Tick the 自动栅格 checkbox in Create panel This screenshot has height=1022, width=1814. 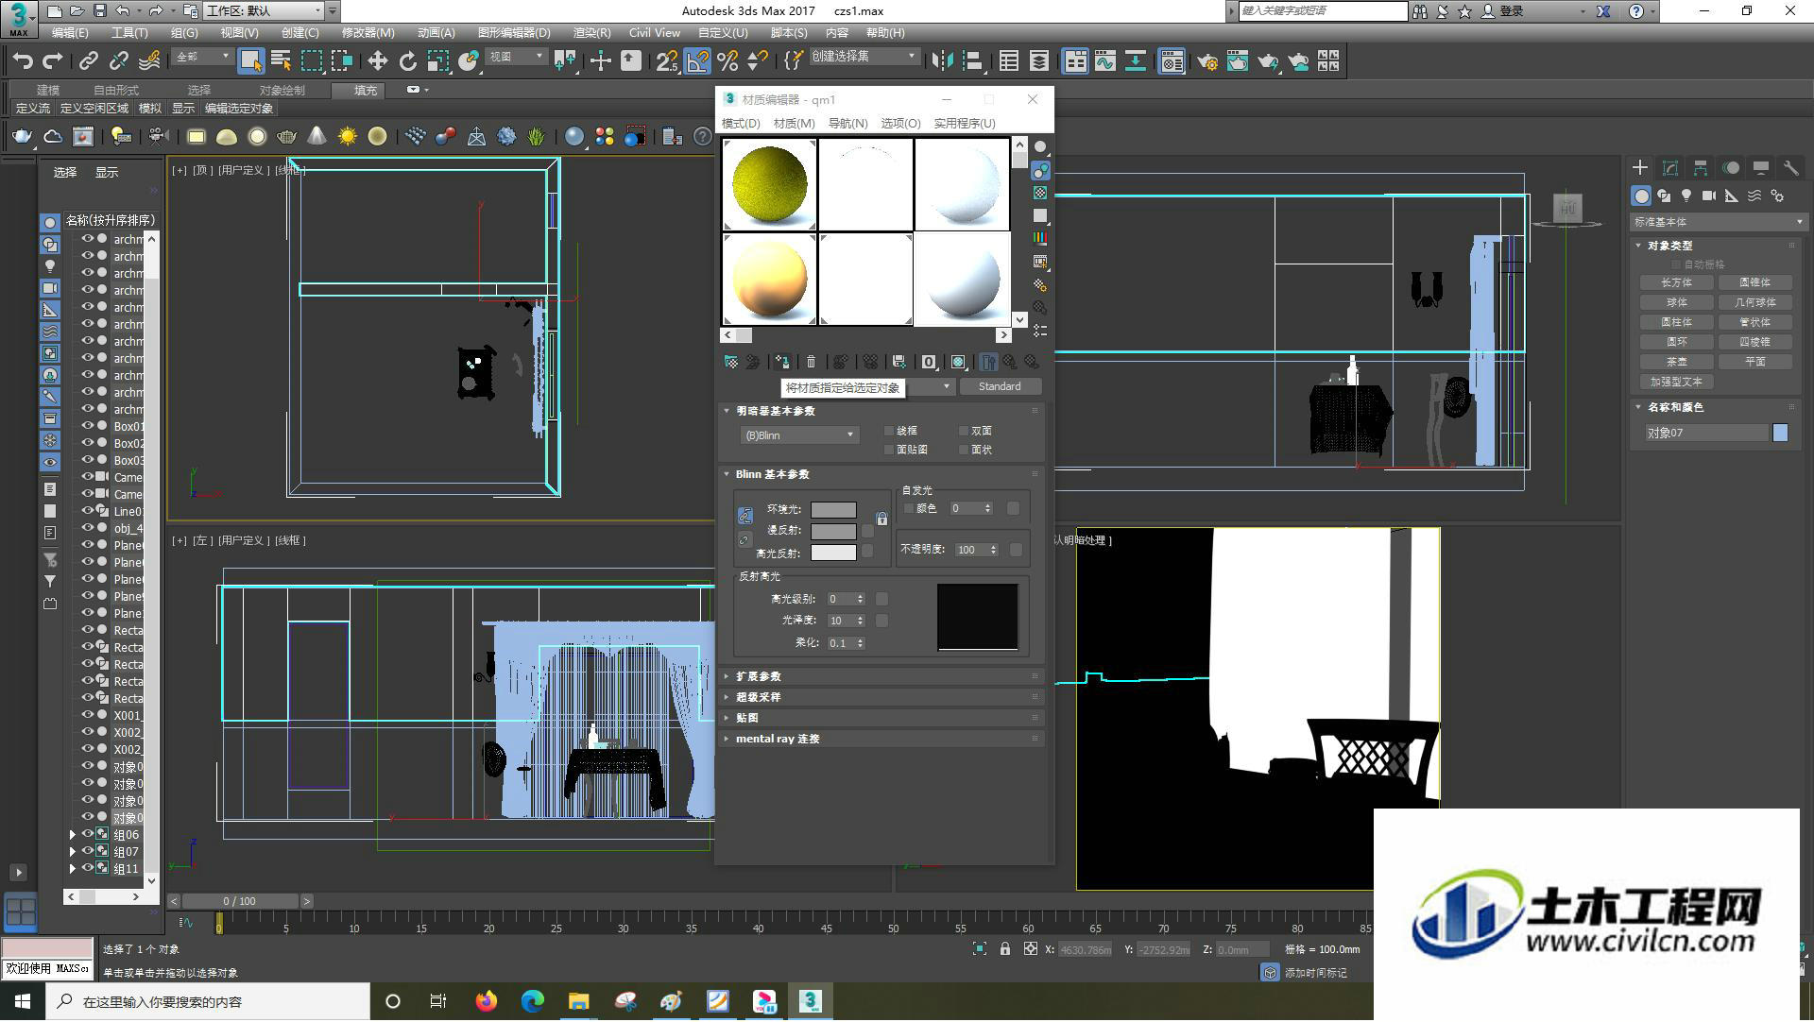pyautogui.click(x=1677, y=264)
